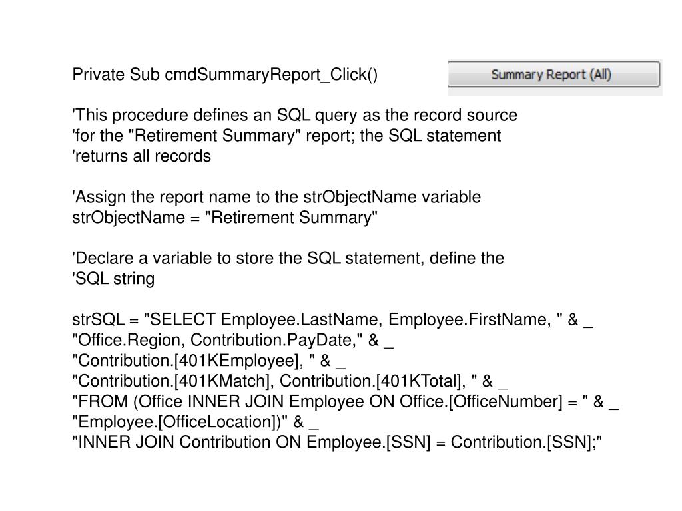The image size is (682, 511).
Task: Click the comment line 'for the "Retirement Summary" report
Action: 286,136
